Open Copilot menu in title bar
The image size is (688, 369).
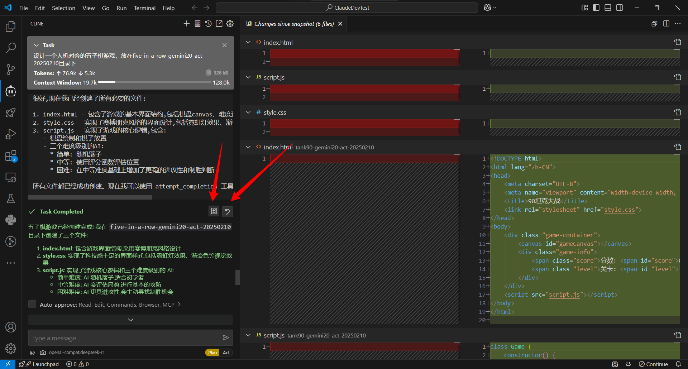490,8
